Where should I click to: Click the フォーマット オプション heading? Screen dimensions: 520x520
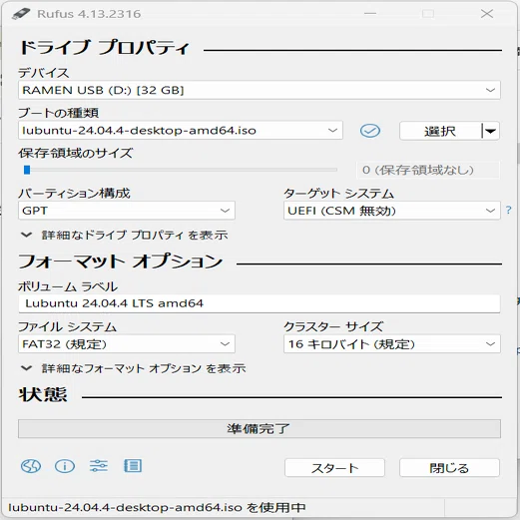click(120, 260)
